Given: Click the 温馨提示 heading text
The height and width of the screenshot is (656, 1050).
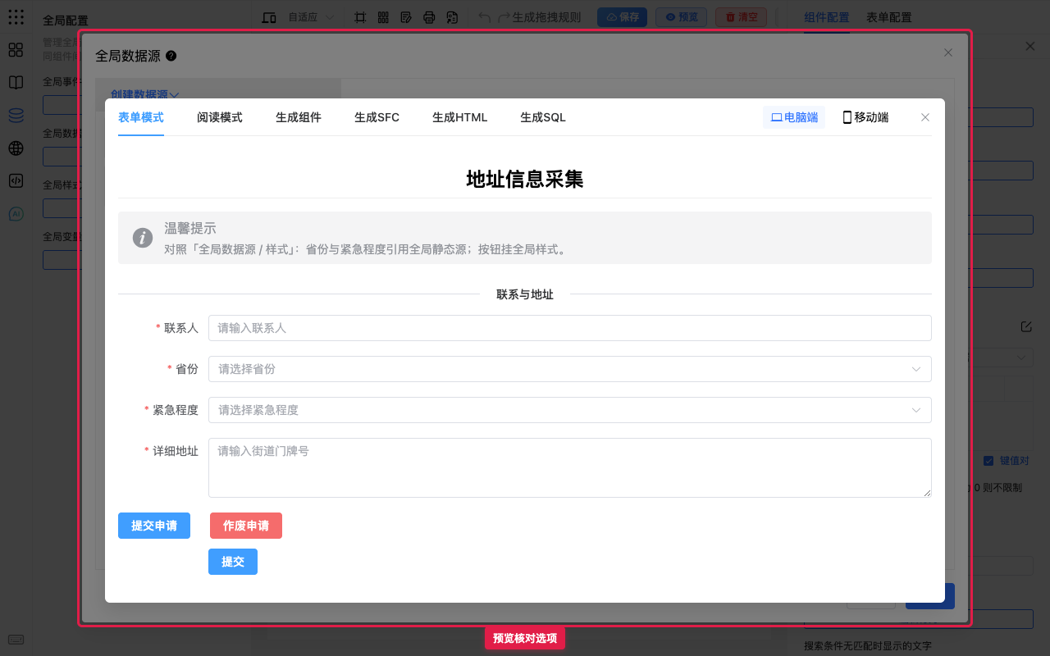Looking at the screenshot, I should pyautogui.click(x=190, y=229).
